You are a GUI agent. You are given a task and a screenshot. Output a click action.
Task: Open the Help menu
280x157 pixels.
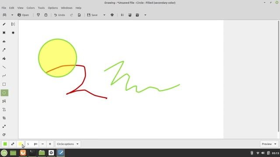(78, 8)
